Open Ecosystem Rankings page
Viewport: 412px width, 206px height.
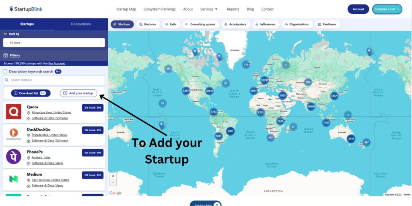coord(159,9)
